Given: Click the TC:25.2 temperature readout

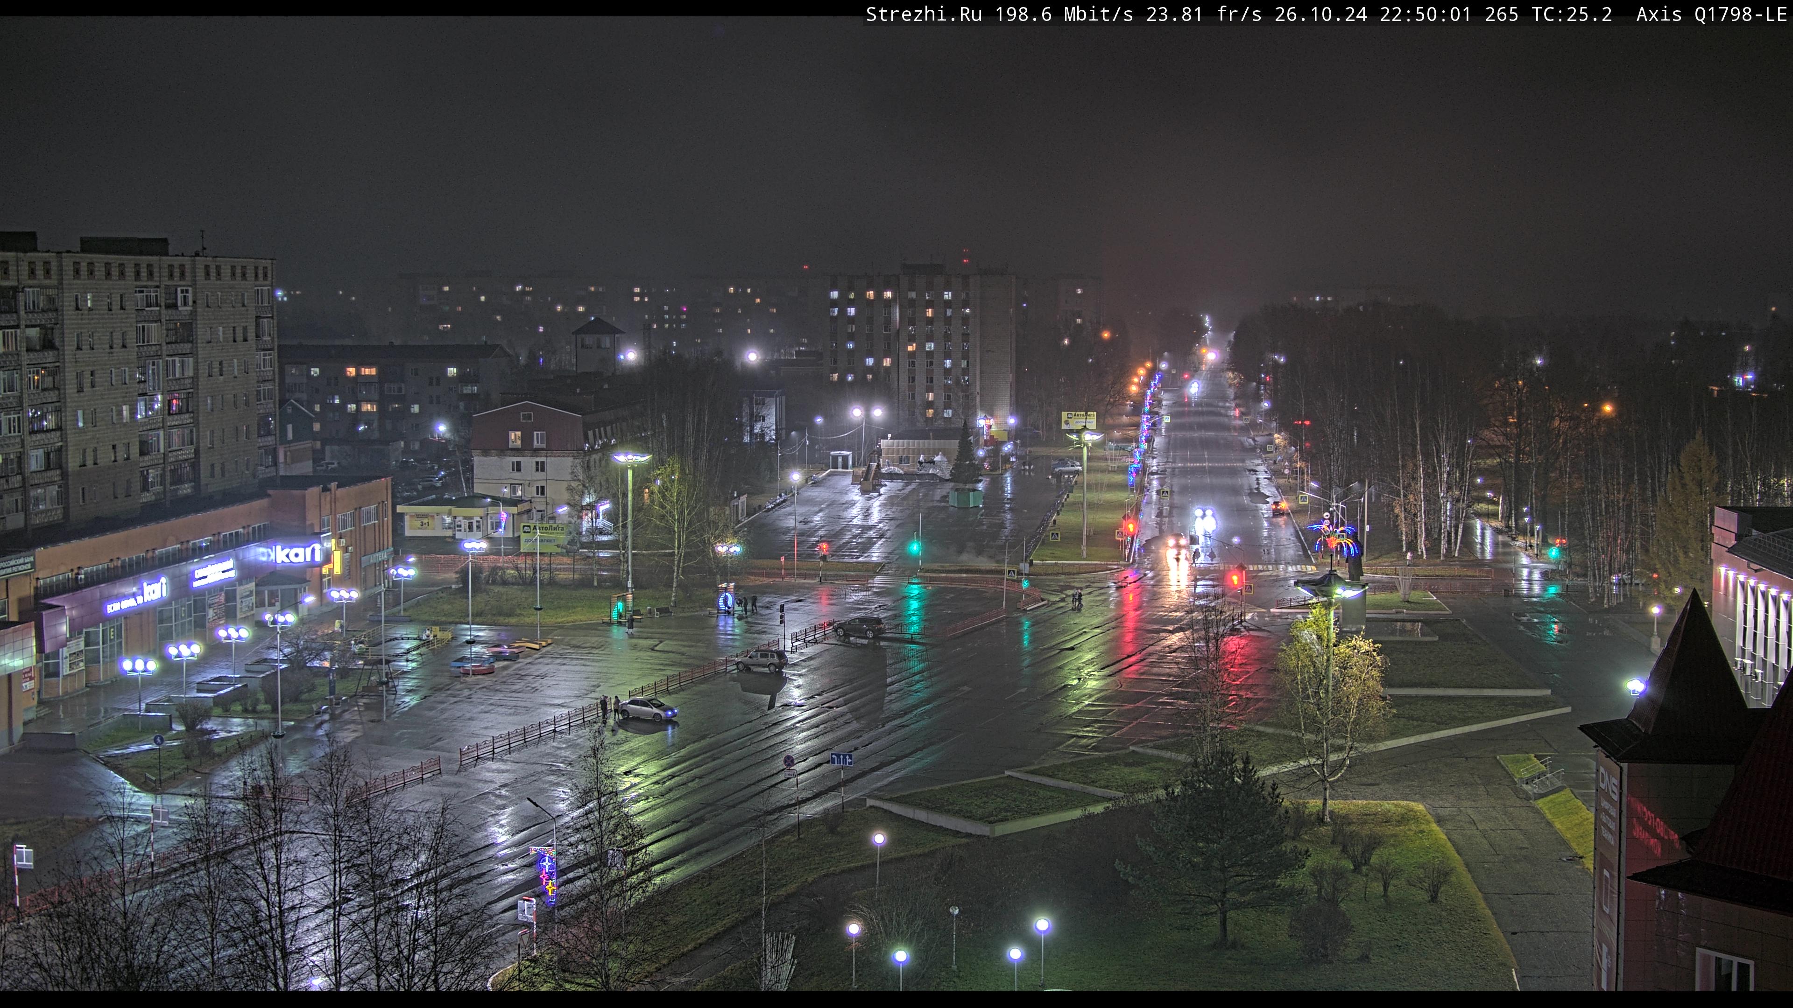Looking at the screenshot, I should 1572,14.
